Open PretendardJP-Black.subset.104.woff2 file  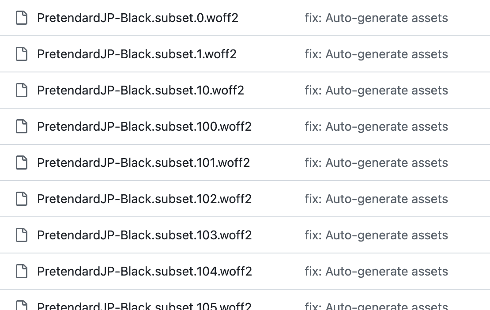(x=144, y=272)
